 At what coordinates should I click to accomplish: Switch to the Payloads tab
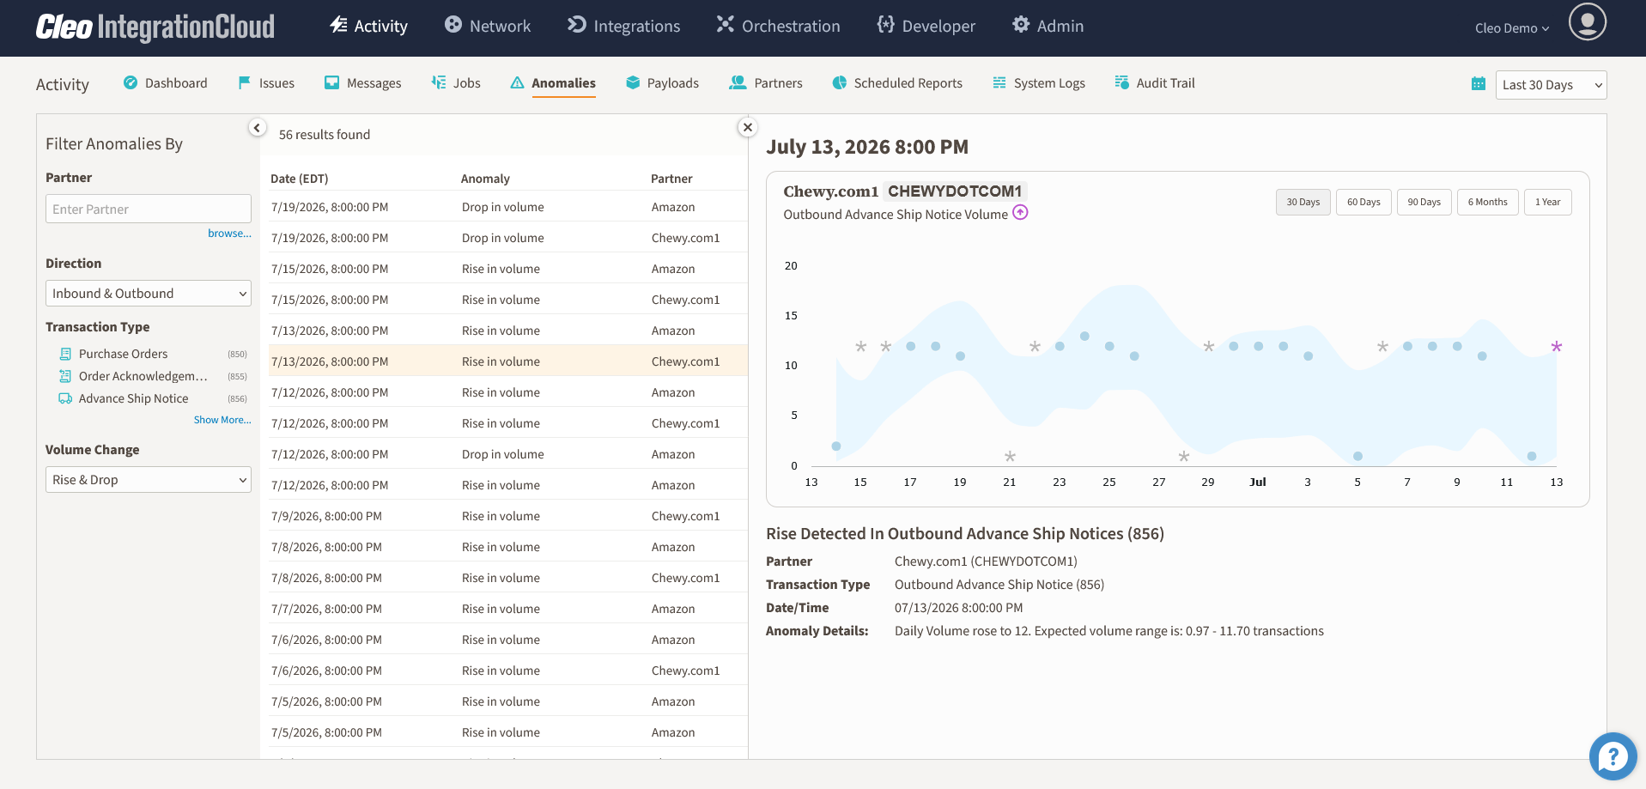pos(662,83)
